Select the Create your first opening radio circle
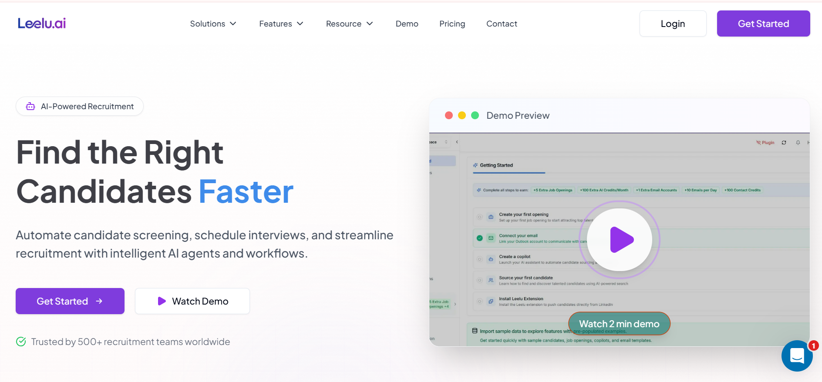This screenshot has height=382, width=822. pyautogui.click(x=479, y=217)
